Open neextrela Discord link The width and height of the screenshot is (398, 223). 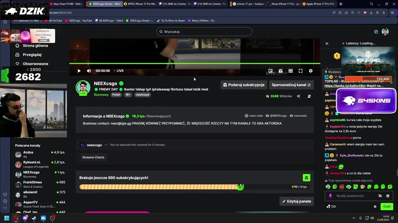[298, 116]
